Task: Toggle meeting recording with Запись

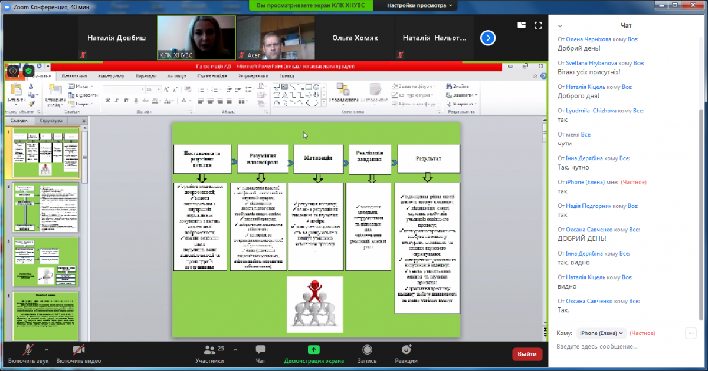Action: (367, 354)
